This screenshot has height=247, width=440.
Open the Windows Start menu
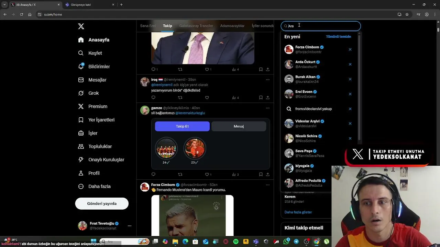(x=93, y=241)
